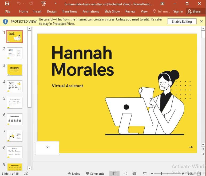206x176 pixels.
Task: Open Reading View from status bar
Action: tap(135, 173)
